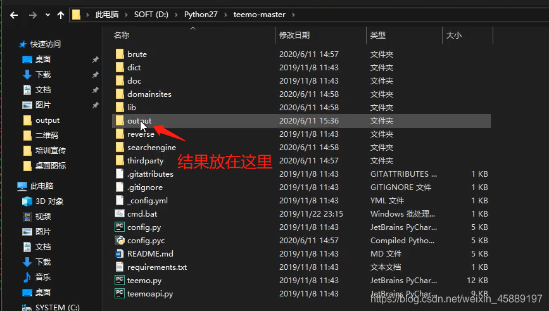Click pin icon beside 桌面 in Quick access
This screenshot has height=311, width=549.
tap(95, 60)
